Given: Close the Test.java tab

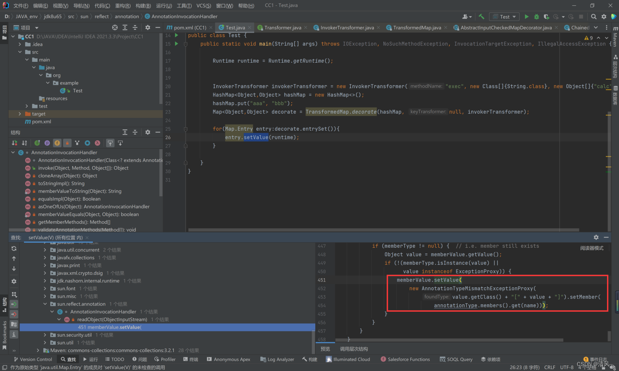Looking at the screenshot, I should pyautogui.click(x=250, y=28).
